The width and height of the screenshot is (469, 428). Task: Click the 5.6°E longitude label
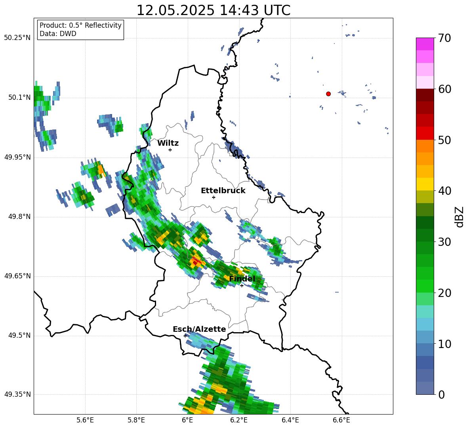[x=85, y=420]
